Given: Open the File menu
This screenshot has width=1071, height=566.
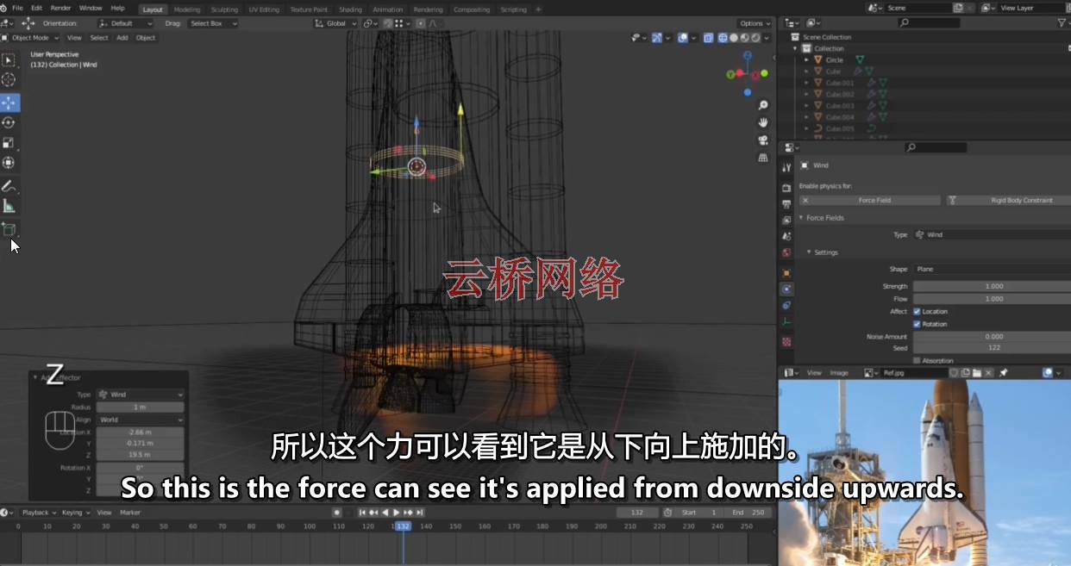Looking at the screenshot, I should click(17, 8).
